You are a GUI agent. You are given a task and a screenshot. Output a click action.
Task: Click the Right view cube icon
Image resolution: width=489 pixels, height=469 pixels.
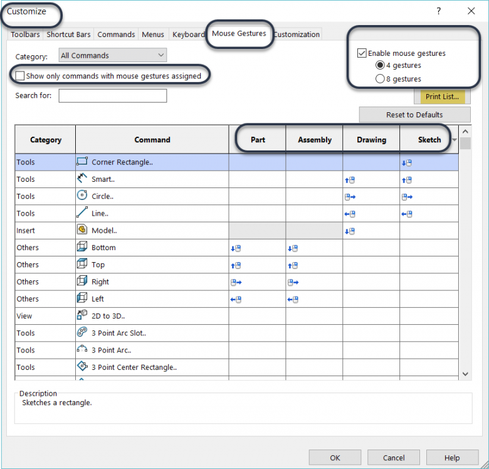[82, 281]
